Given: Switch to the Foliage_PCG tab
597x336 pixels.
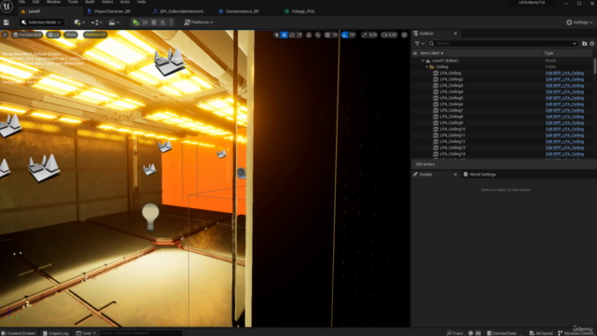Looking at the screenshot, I should (302, 11).
